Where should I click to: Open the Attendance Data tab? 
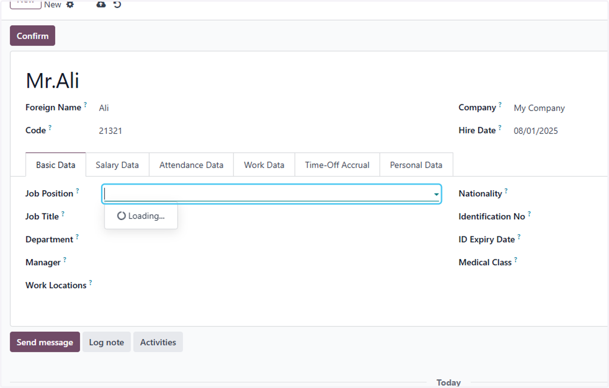(191, 165)
